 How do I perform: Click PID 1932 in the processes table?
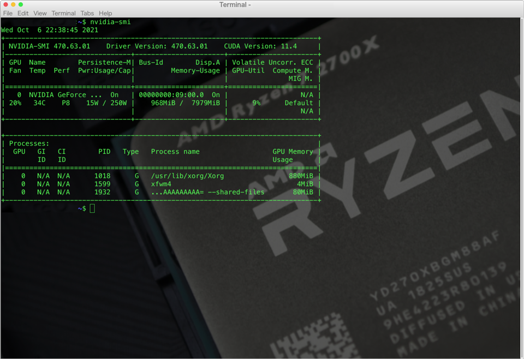(x=102, y=192)
